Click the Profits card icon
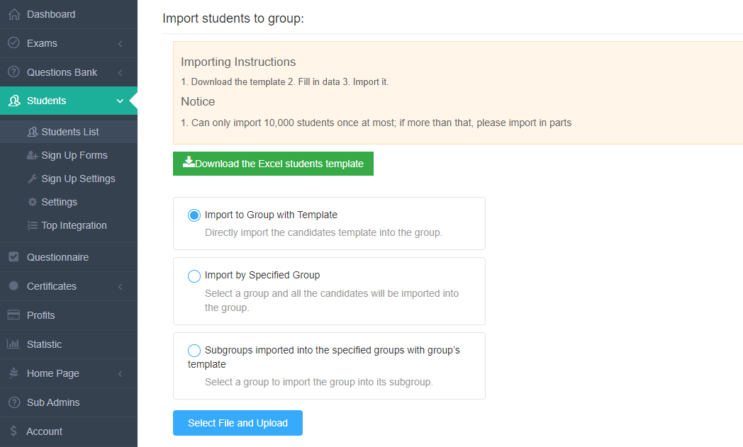Viewport: 743px width, 447px height. coord(13,315)
